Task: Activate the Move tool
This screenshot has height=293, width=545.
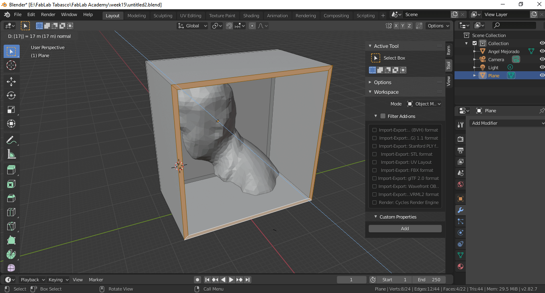Action: point(11,81)
